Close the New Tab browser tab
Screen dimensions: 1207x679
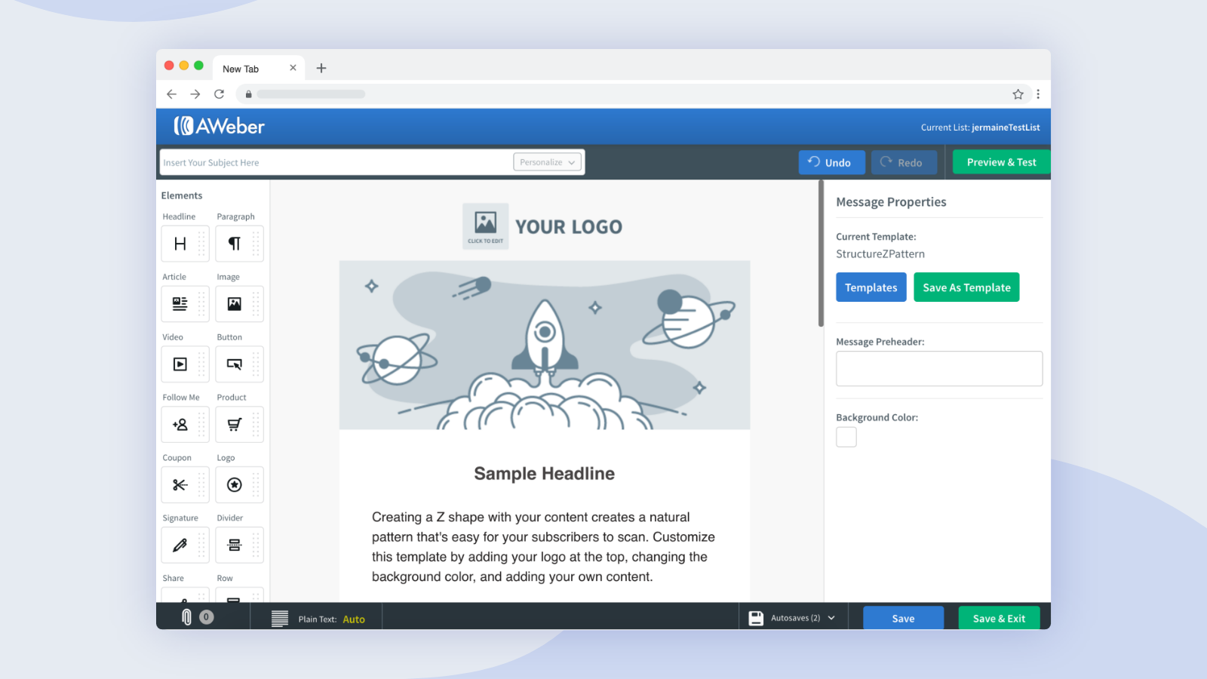tap(293, 68)
